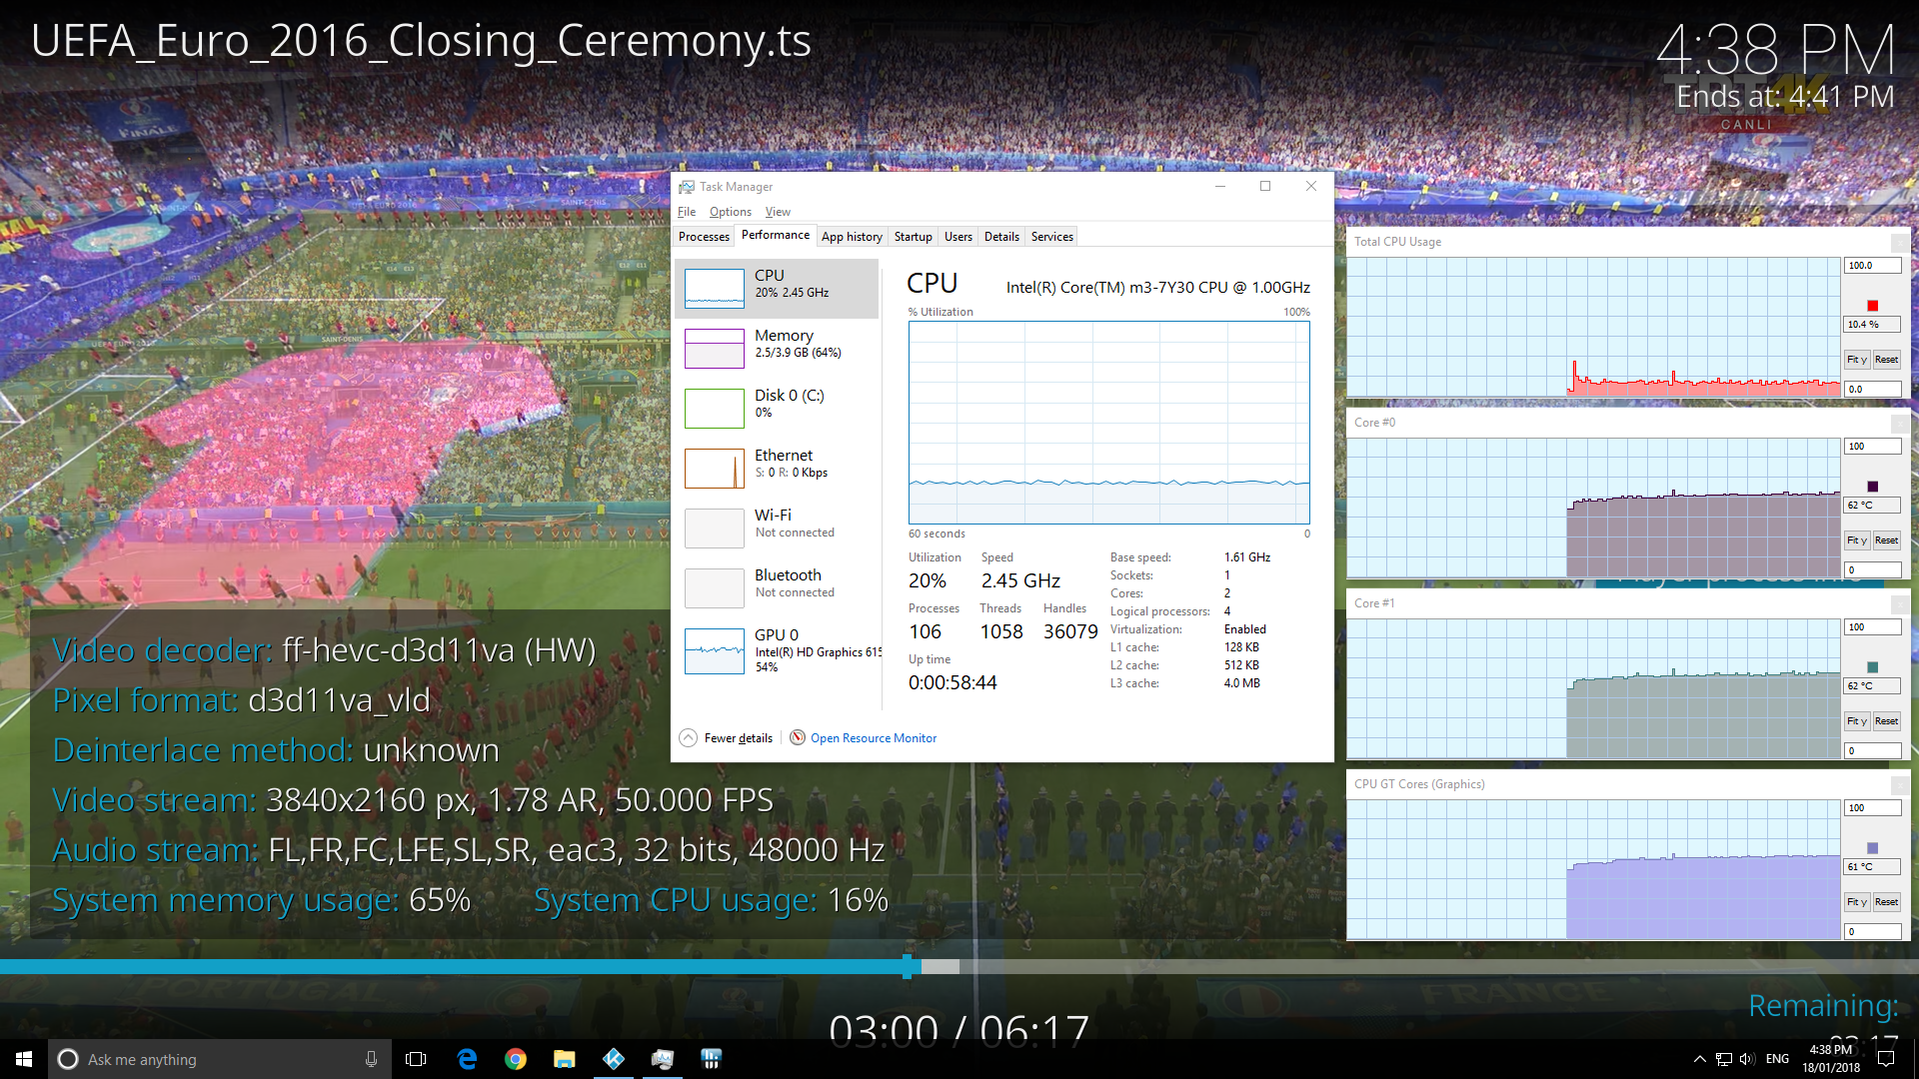
Task: Switch to Task Manager taskbar icon
Action: [x=663, y=1059]
